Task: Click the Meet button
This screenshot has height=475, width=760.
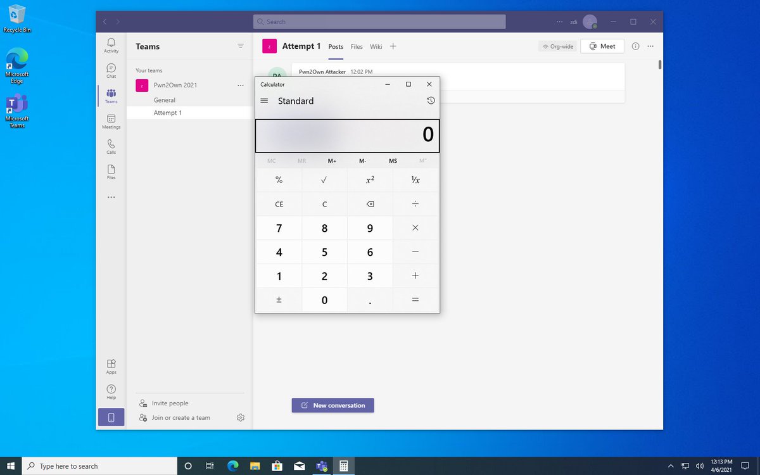Action: (x=602, y=46)
